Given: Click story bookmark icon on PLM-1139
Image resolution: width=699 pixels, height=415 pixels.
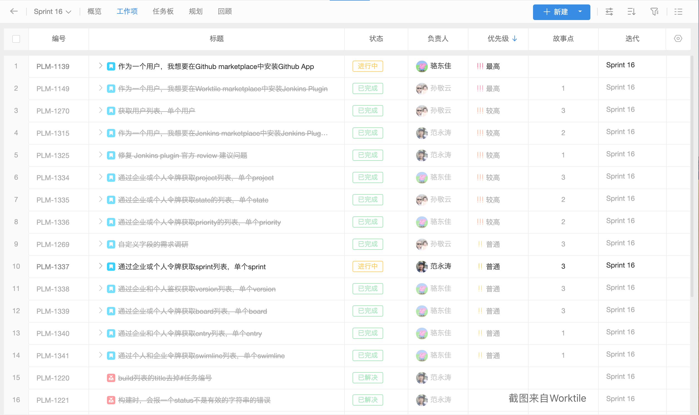Looking at the screenshot, I should (x=111, y=66).
